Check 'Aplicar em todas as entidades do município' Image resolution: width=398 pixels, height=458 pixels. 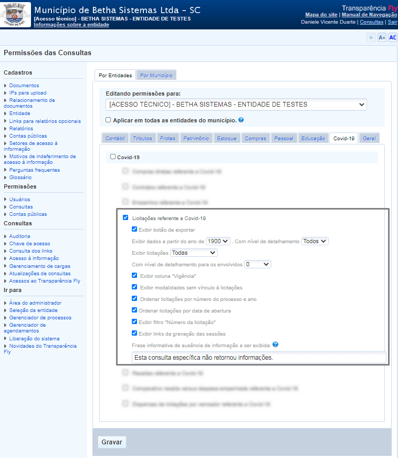108,120
